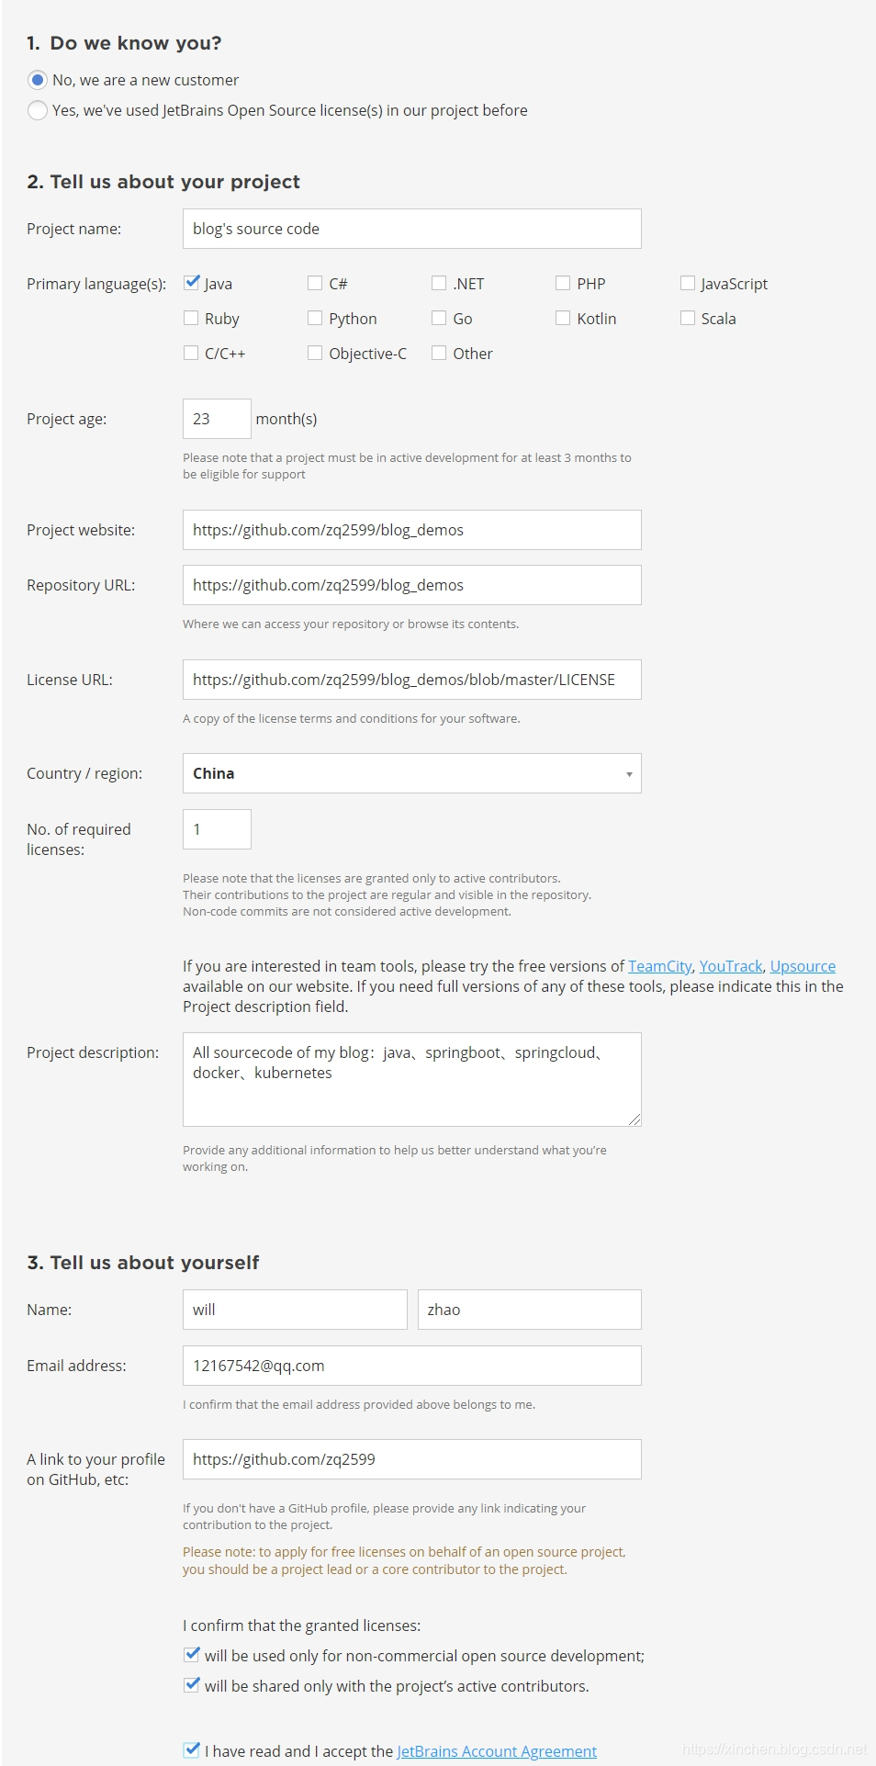This screenshot has height=1766, width=876.
Task: Uncheck the Java language checkbox
Action: 191,283
